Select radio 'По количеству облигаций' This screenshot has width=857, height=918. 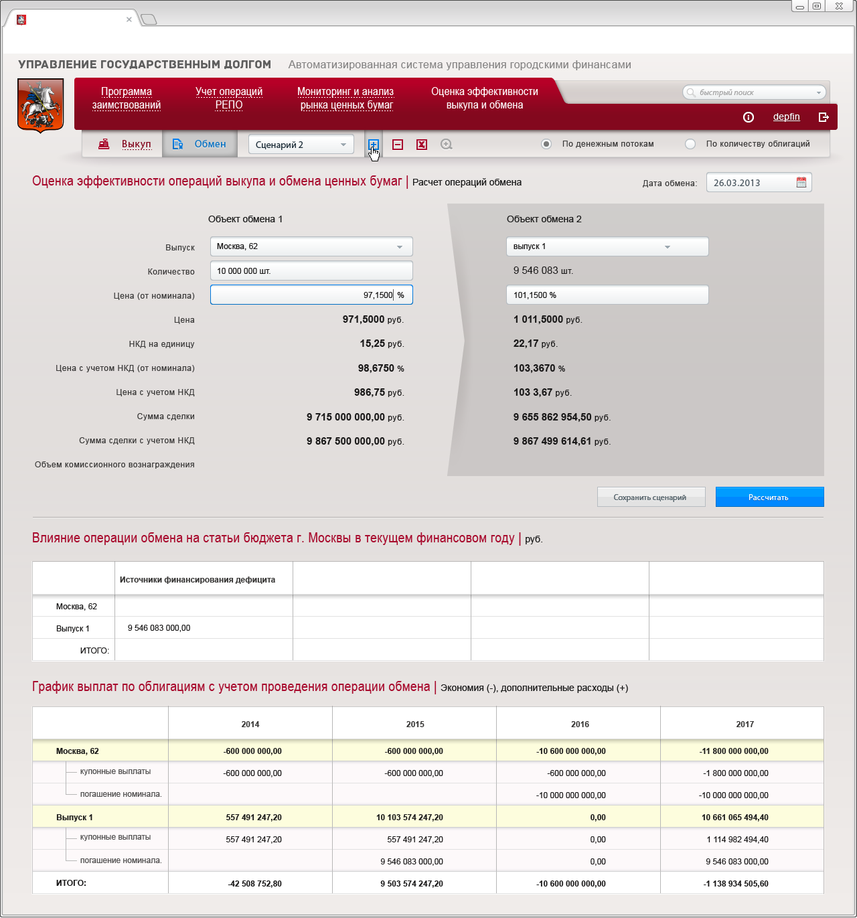690,144
